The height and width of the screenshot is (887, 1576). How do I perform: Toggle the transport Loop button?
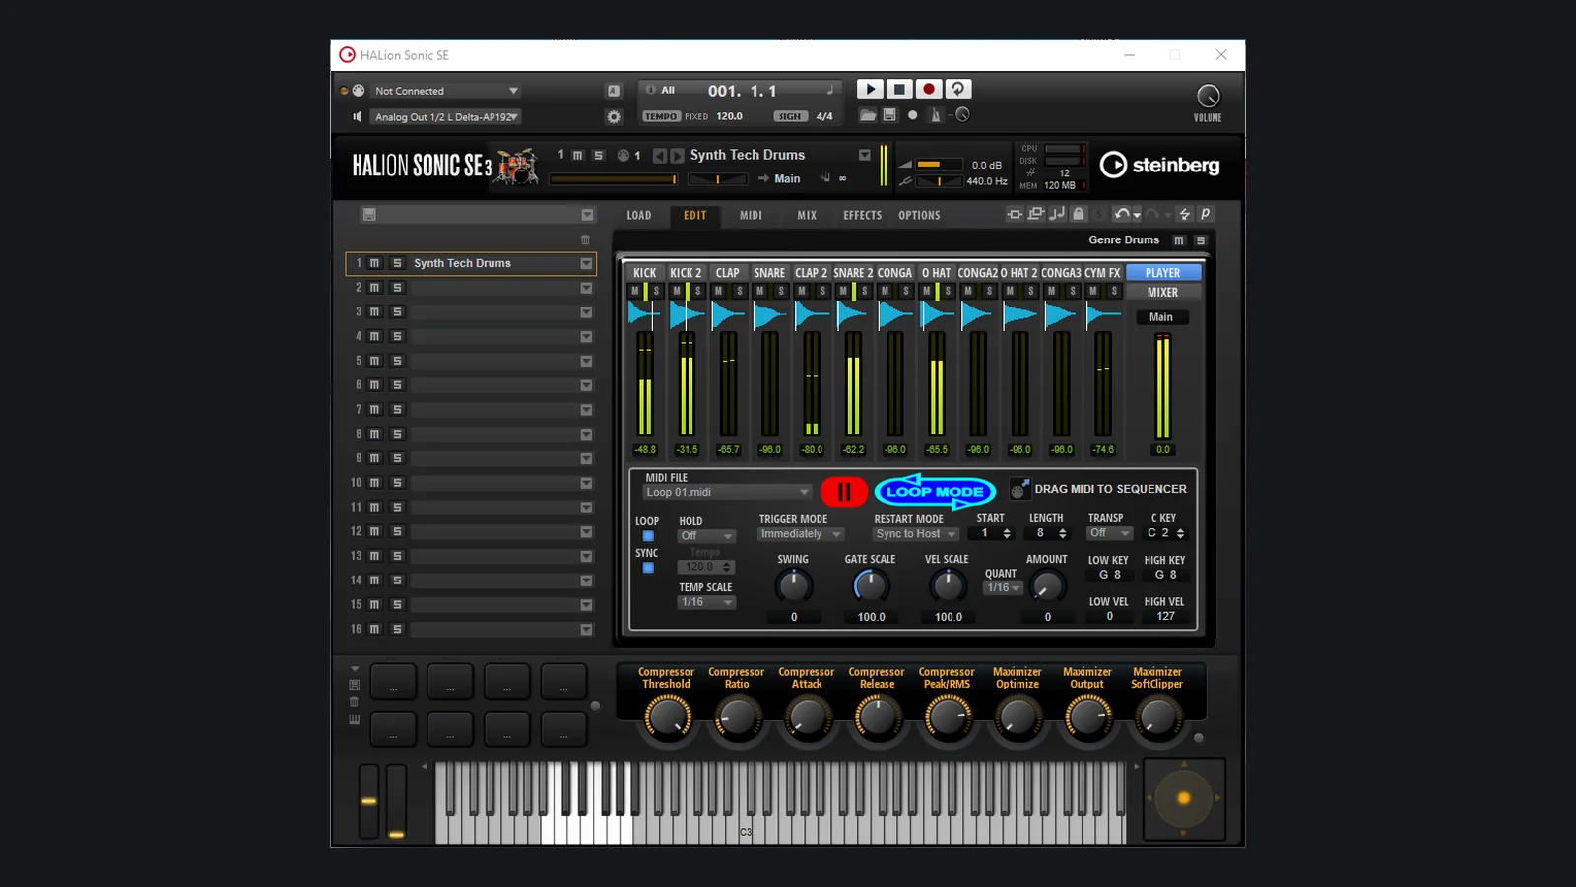pos(957,89)
